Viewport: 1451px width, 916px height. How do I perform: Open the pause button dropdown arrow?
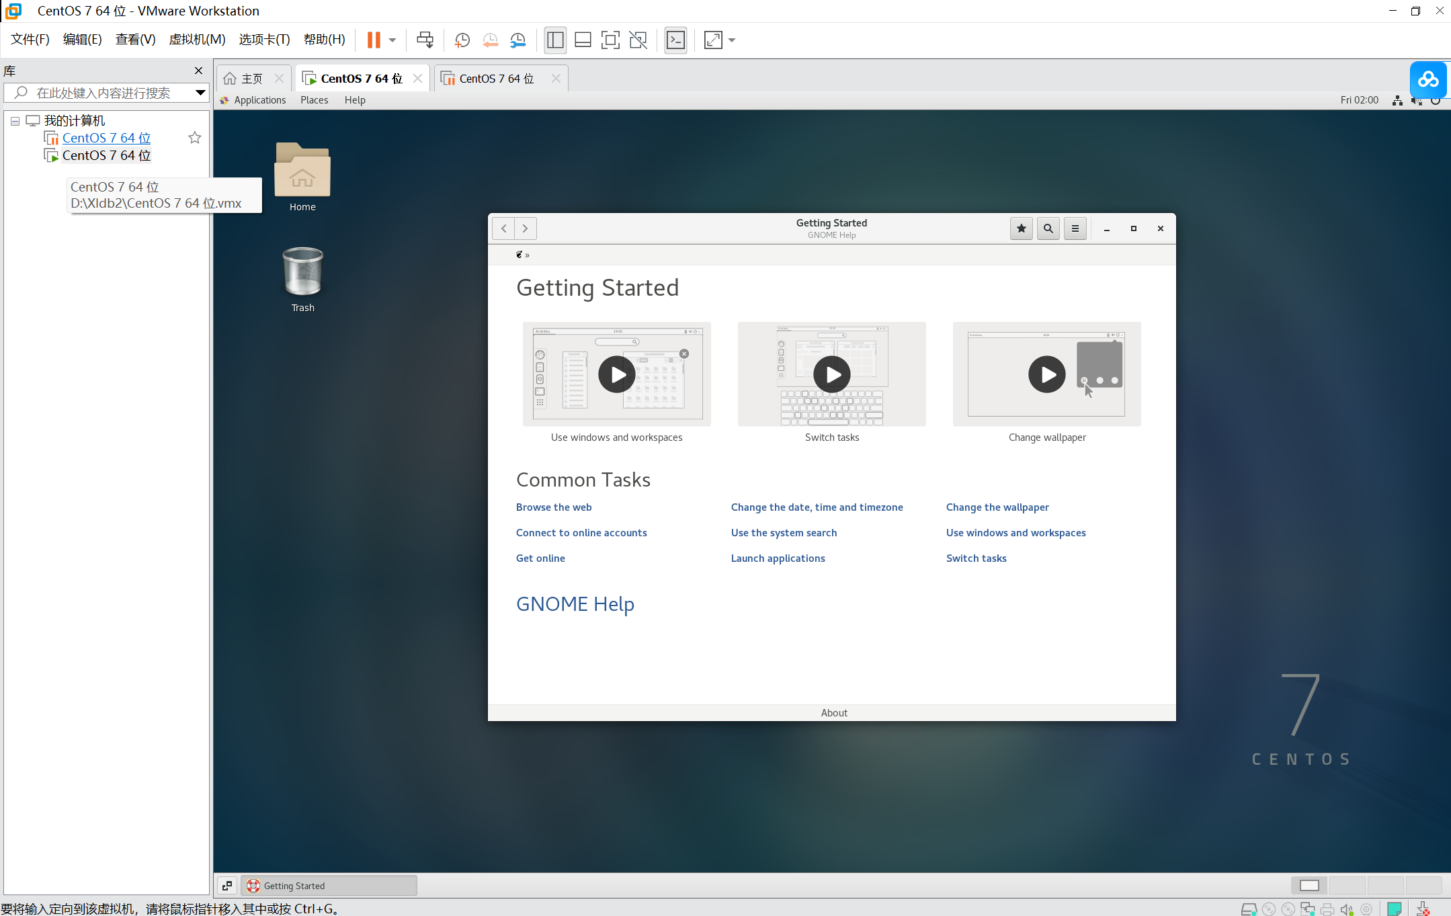click(392, 40)
